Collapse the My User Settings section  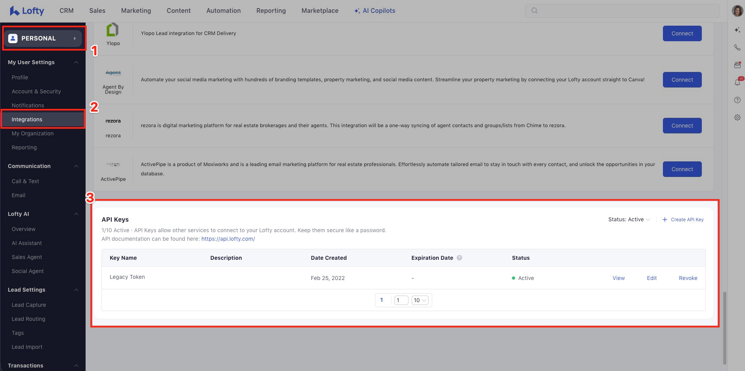coord(76,62)
